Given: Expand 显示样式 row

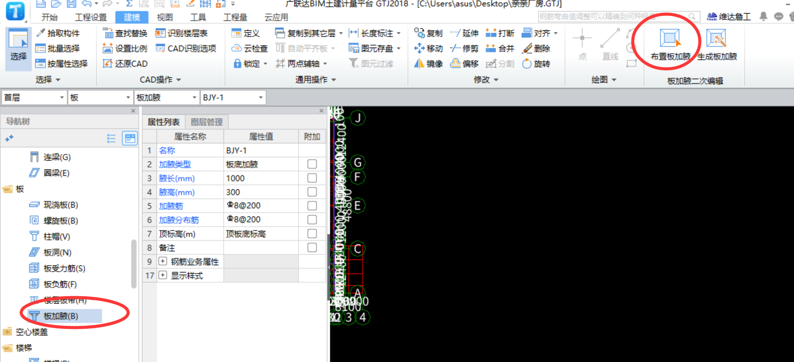Looking at the screenshot, I should 163,275.
